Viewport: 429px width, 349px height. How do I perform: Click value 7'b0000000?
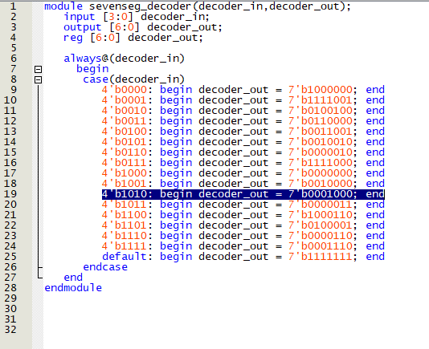pos(321,173)
